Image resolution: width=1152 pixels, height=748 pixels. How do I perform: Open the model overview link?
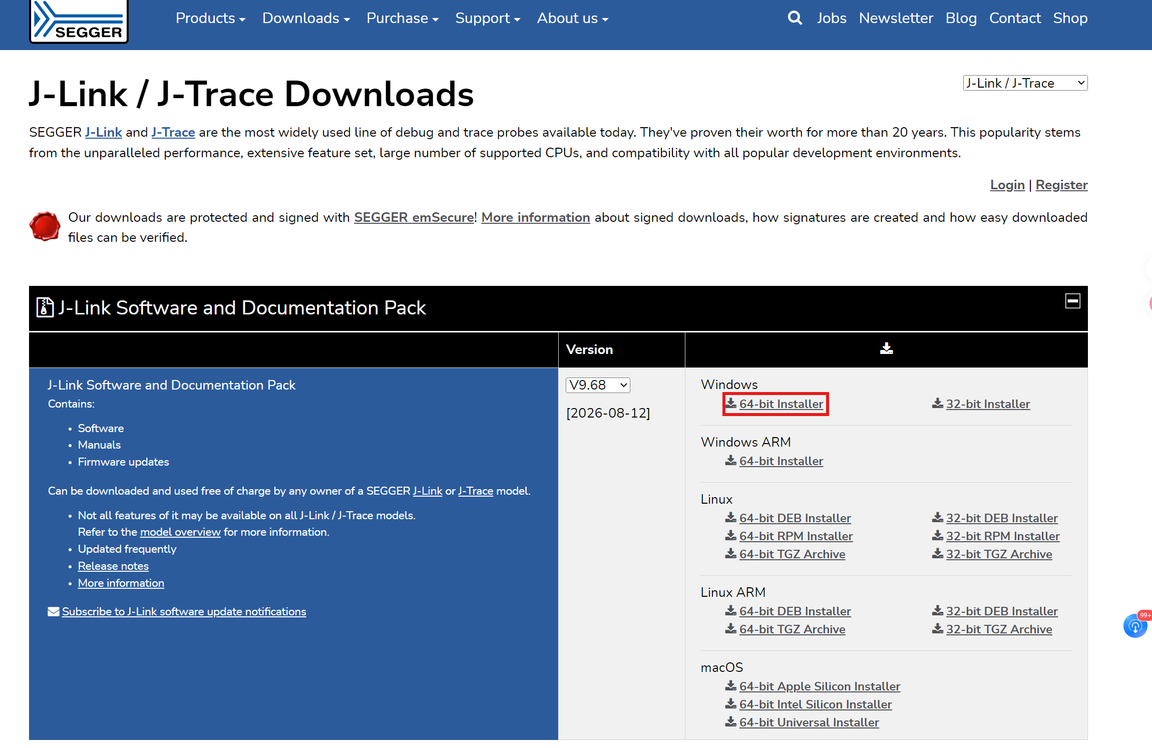[180, 532]
